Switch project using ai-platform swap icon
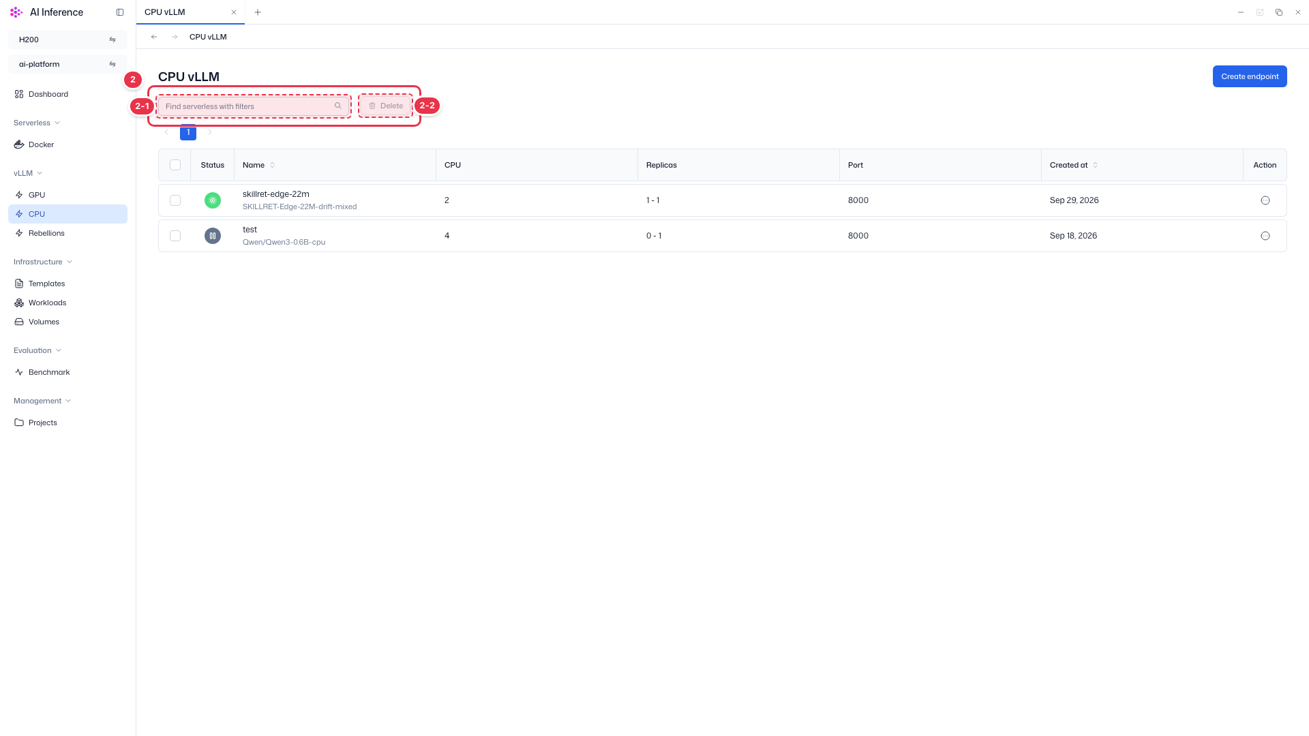 click(112, 64)
